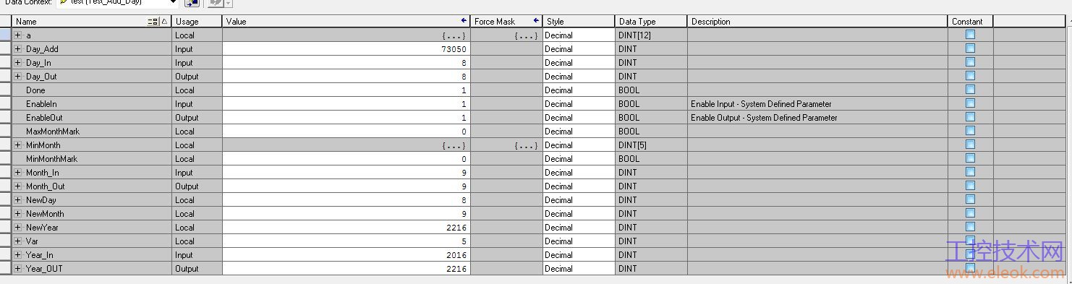
Task: Select the Year_OUT value 2216
Action: point(346,268)
